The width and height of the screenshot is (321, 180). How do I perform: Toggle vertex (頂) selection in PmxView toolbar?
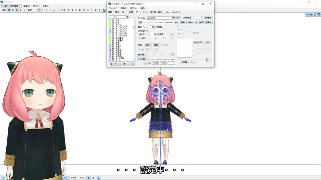(9, 10)
